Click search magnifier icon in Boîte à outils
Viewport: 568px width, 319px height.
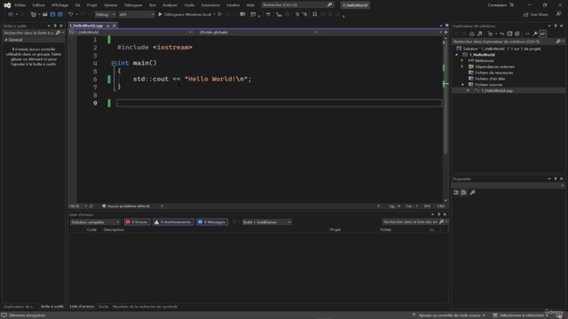[x=58, y=33]
